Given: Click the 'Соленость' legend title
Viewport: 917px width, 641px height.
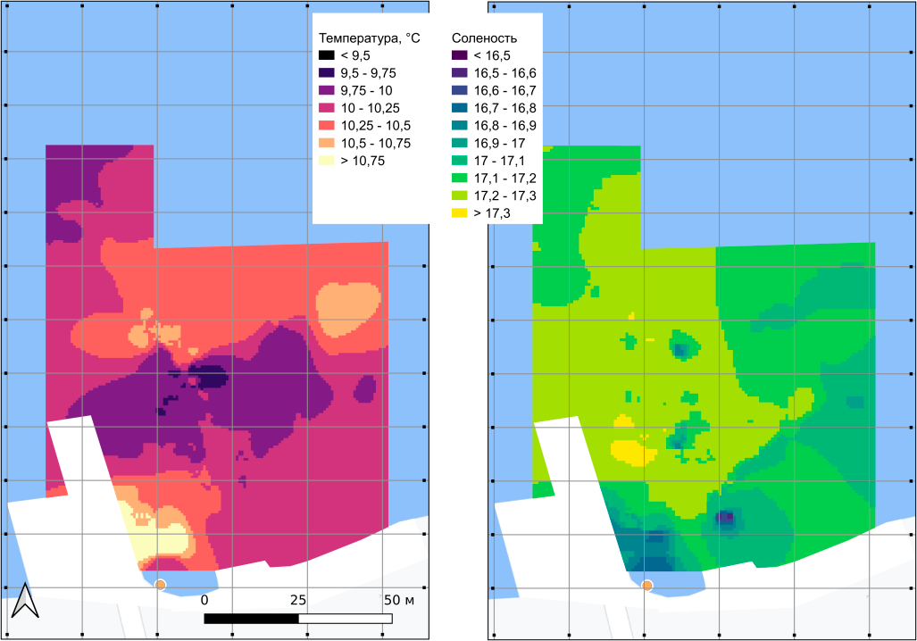Looking at the screenshot, I should click(x=484, y=38).
